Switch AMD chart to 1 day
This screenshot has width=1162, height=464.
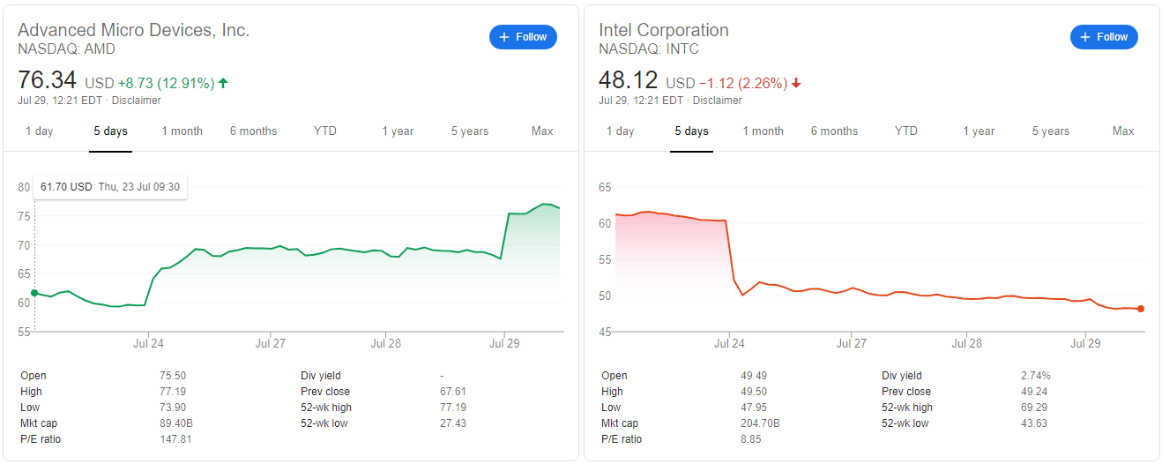pos(39,131)
